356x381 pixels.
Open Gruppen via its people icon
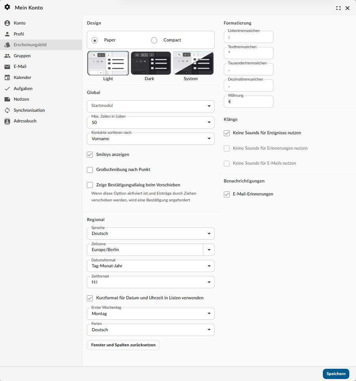tap(7, 56)
